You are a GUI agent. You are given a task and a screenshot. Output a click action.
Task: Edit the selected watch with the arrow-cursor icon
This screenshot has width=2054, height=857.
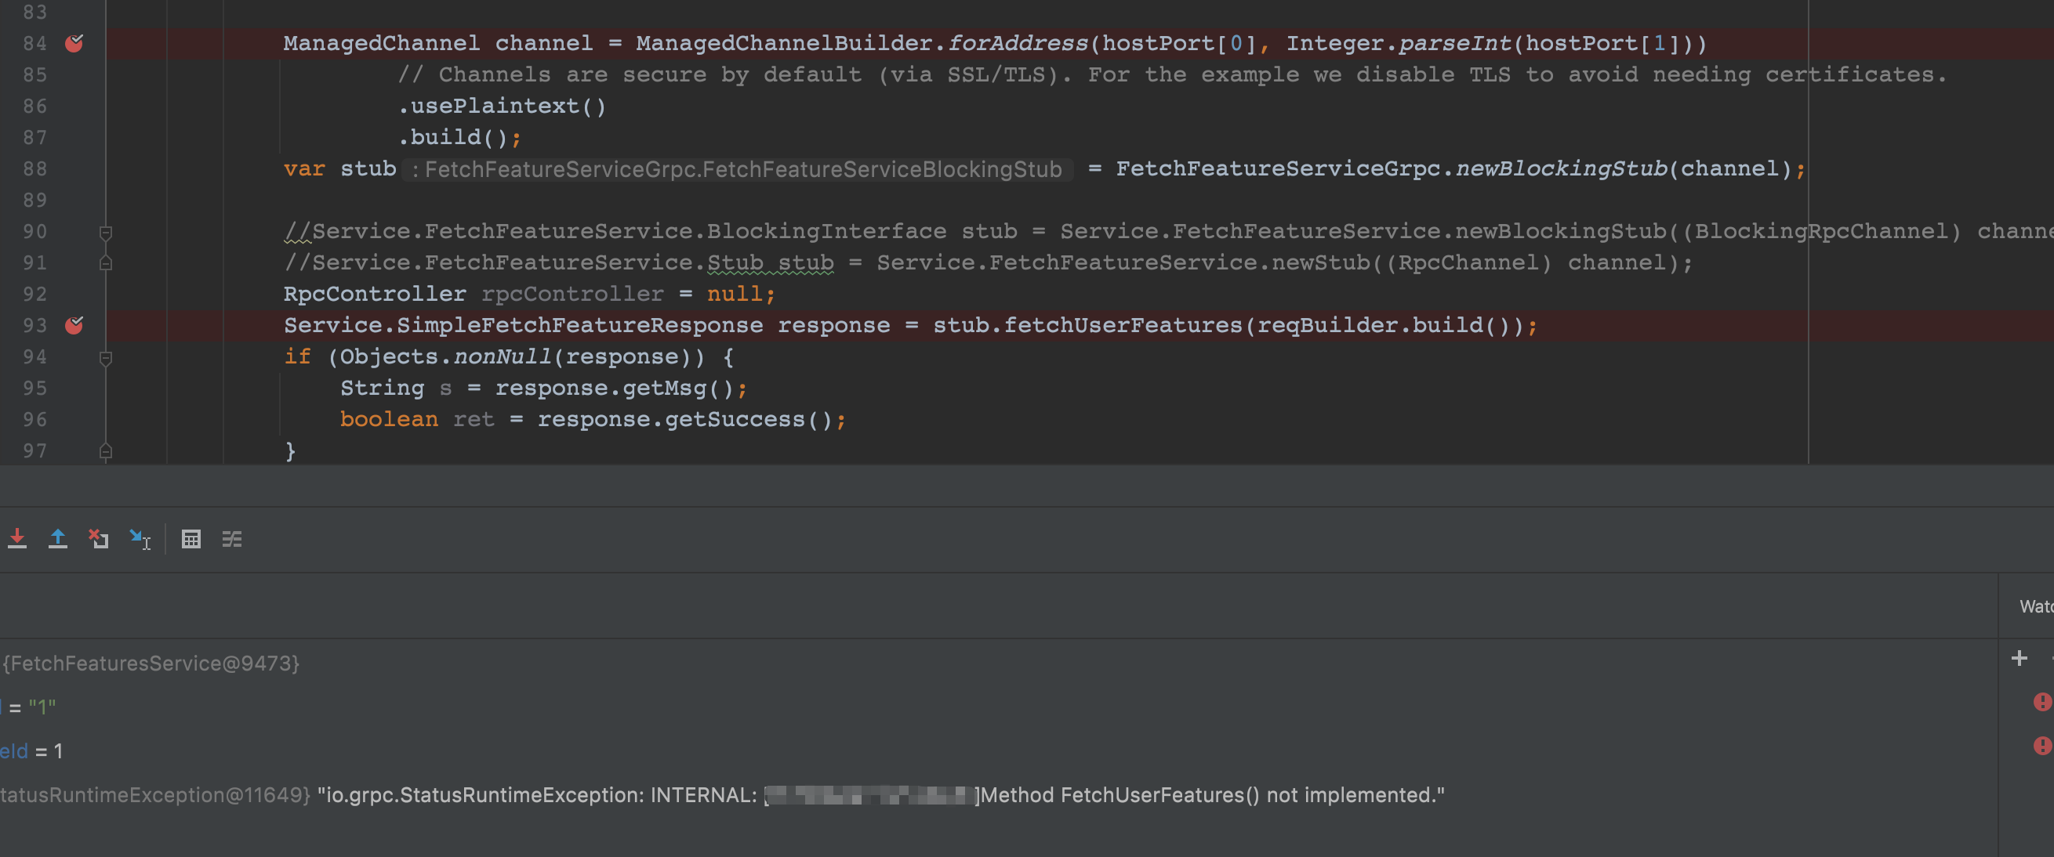pyautogui.click(x=140, y=538)
